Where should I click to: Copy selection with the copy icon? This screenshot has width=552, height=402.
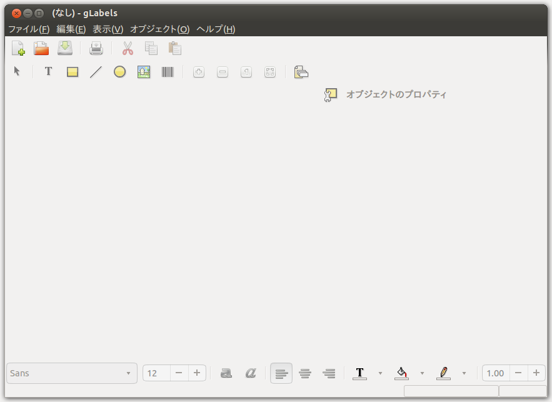coord(151,48)
